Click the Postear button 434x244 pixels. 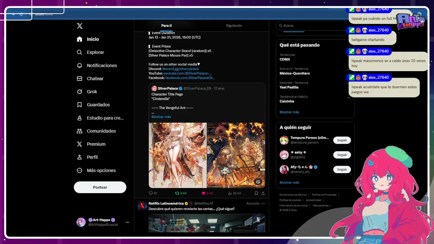pos(100,187)
